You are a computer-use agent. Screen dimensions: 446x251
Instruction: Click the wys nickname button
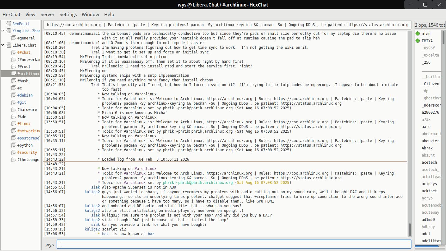pos(49,244)
